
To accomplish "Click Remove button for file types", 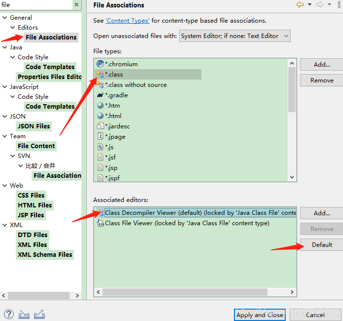I will point(322,80).
